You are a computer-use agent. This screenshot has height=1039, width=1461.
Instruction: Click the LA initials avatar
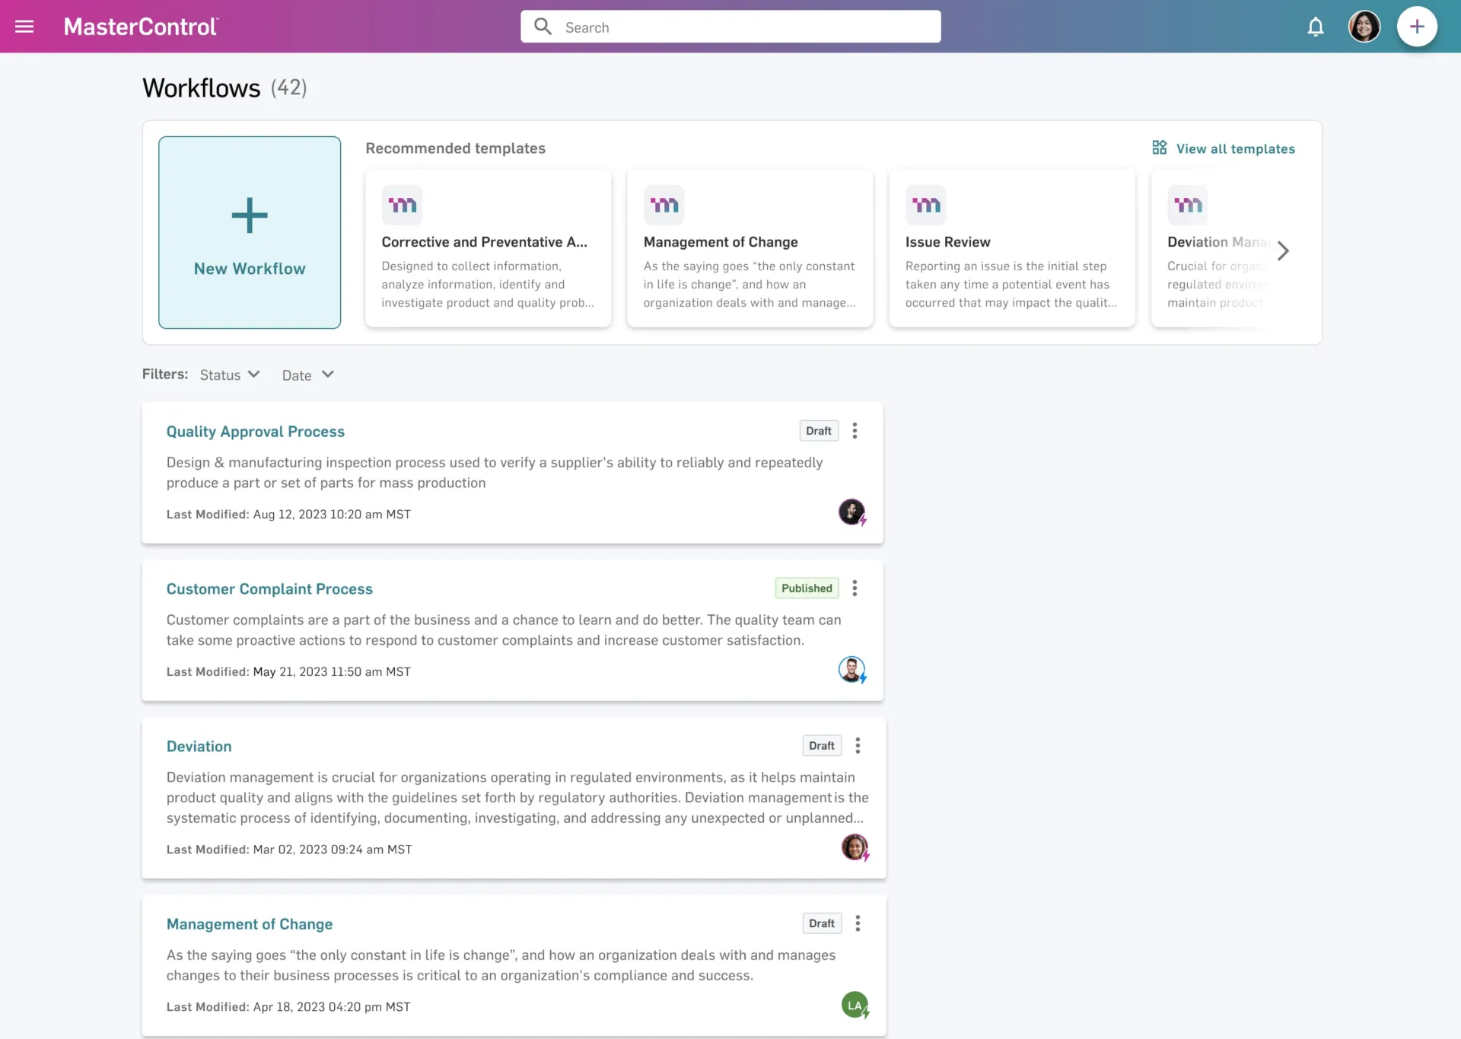tap(855, 1005)
